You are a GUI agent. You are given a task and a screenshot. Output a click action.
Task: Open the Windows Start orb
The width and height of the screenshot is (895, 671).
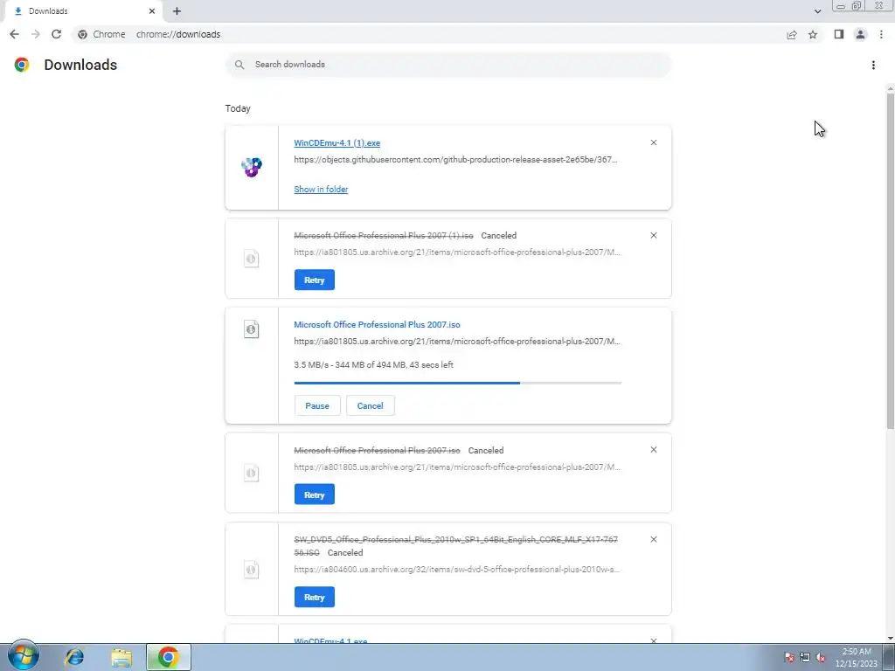click(24, 655)
